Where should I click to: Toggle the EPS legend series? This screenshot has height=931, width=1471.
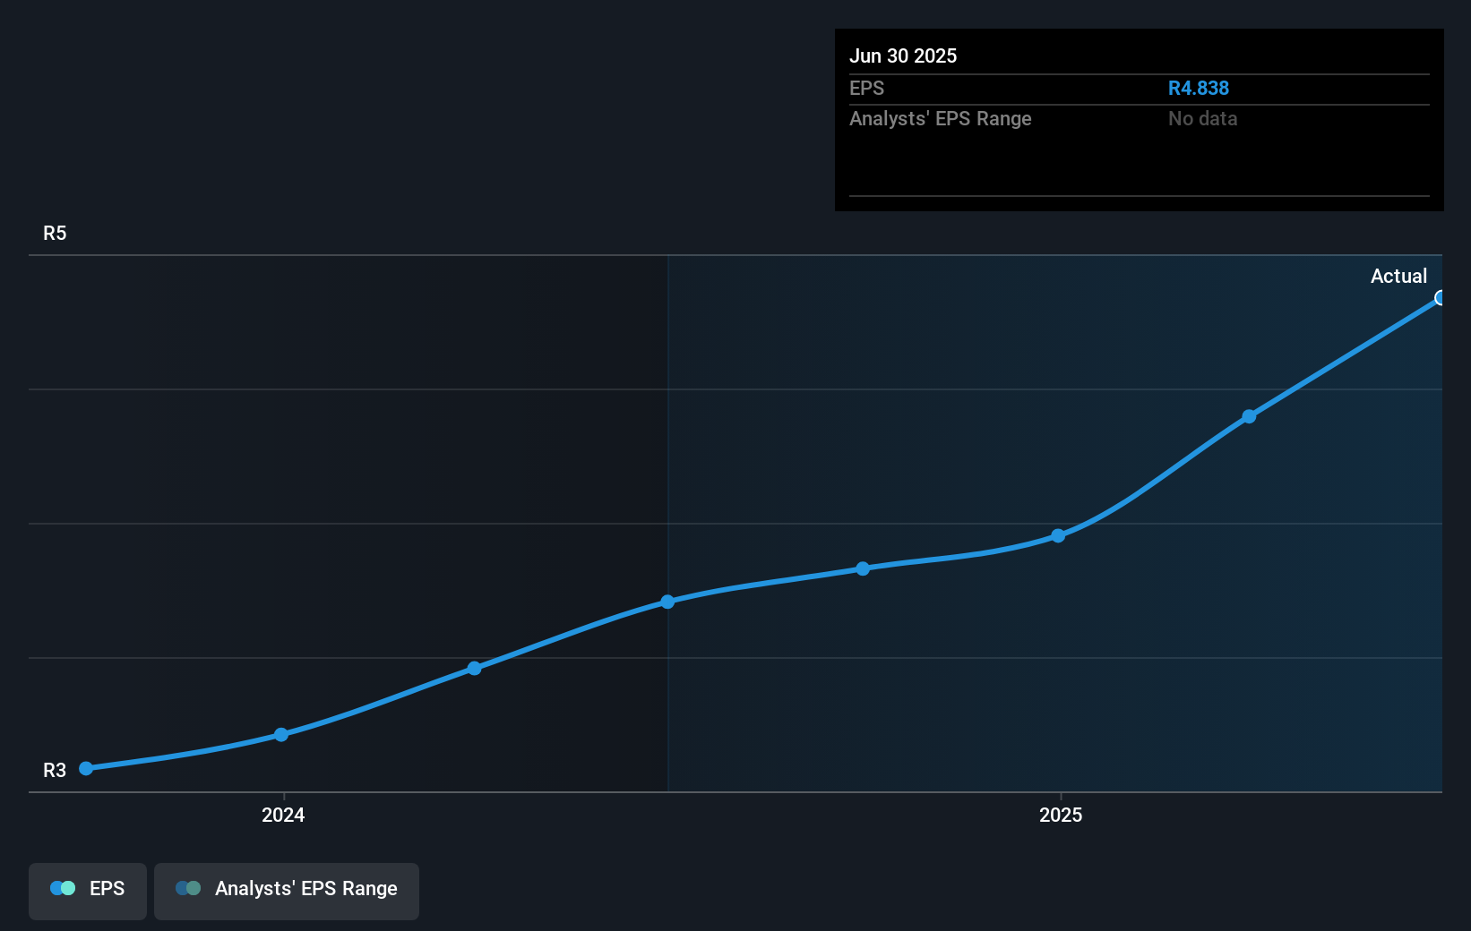(x=88, y=891)
